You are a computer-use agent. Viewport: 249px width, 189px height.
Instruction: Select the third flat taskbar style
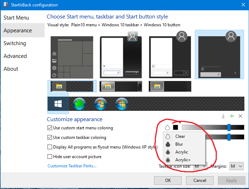(170, 86)
